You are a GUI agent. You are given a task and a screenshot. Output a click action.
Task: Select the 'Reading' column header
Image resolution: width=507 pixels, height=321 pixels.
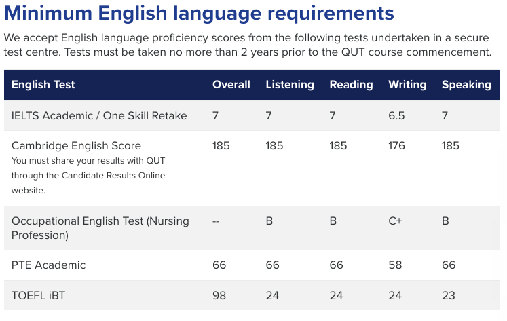[x=351, y=85]
